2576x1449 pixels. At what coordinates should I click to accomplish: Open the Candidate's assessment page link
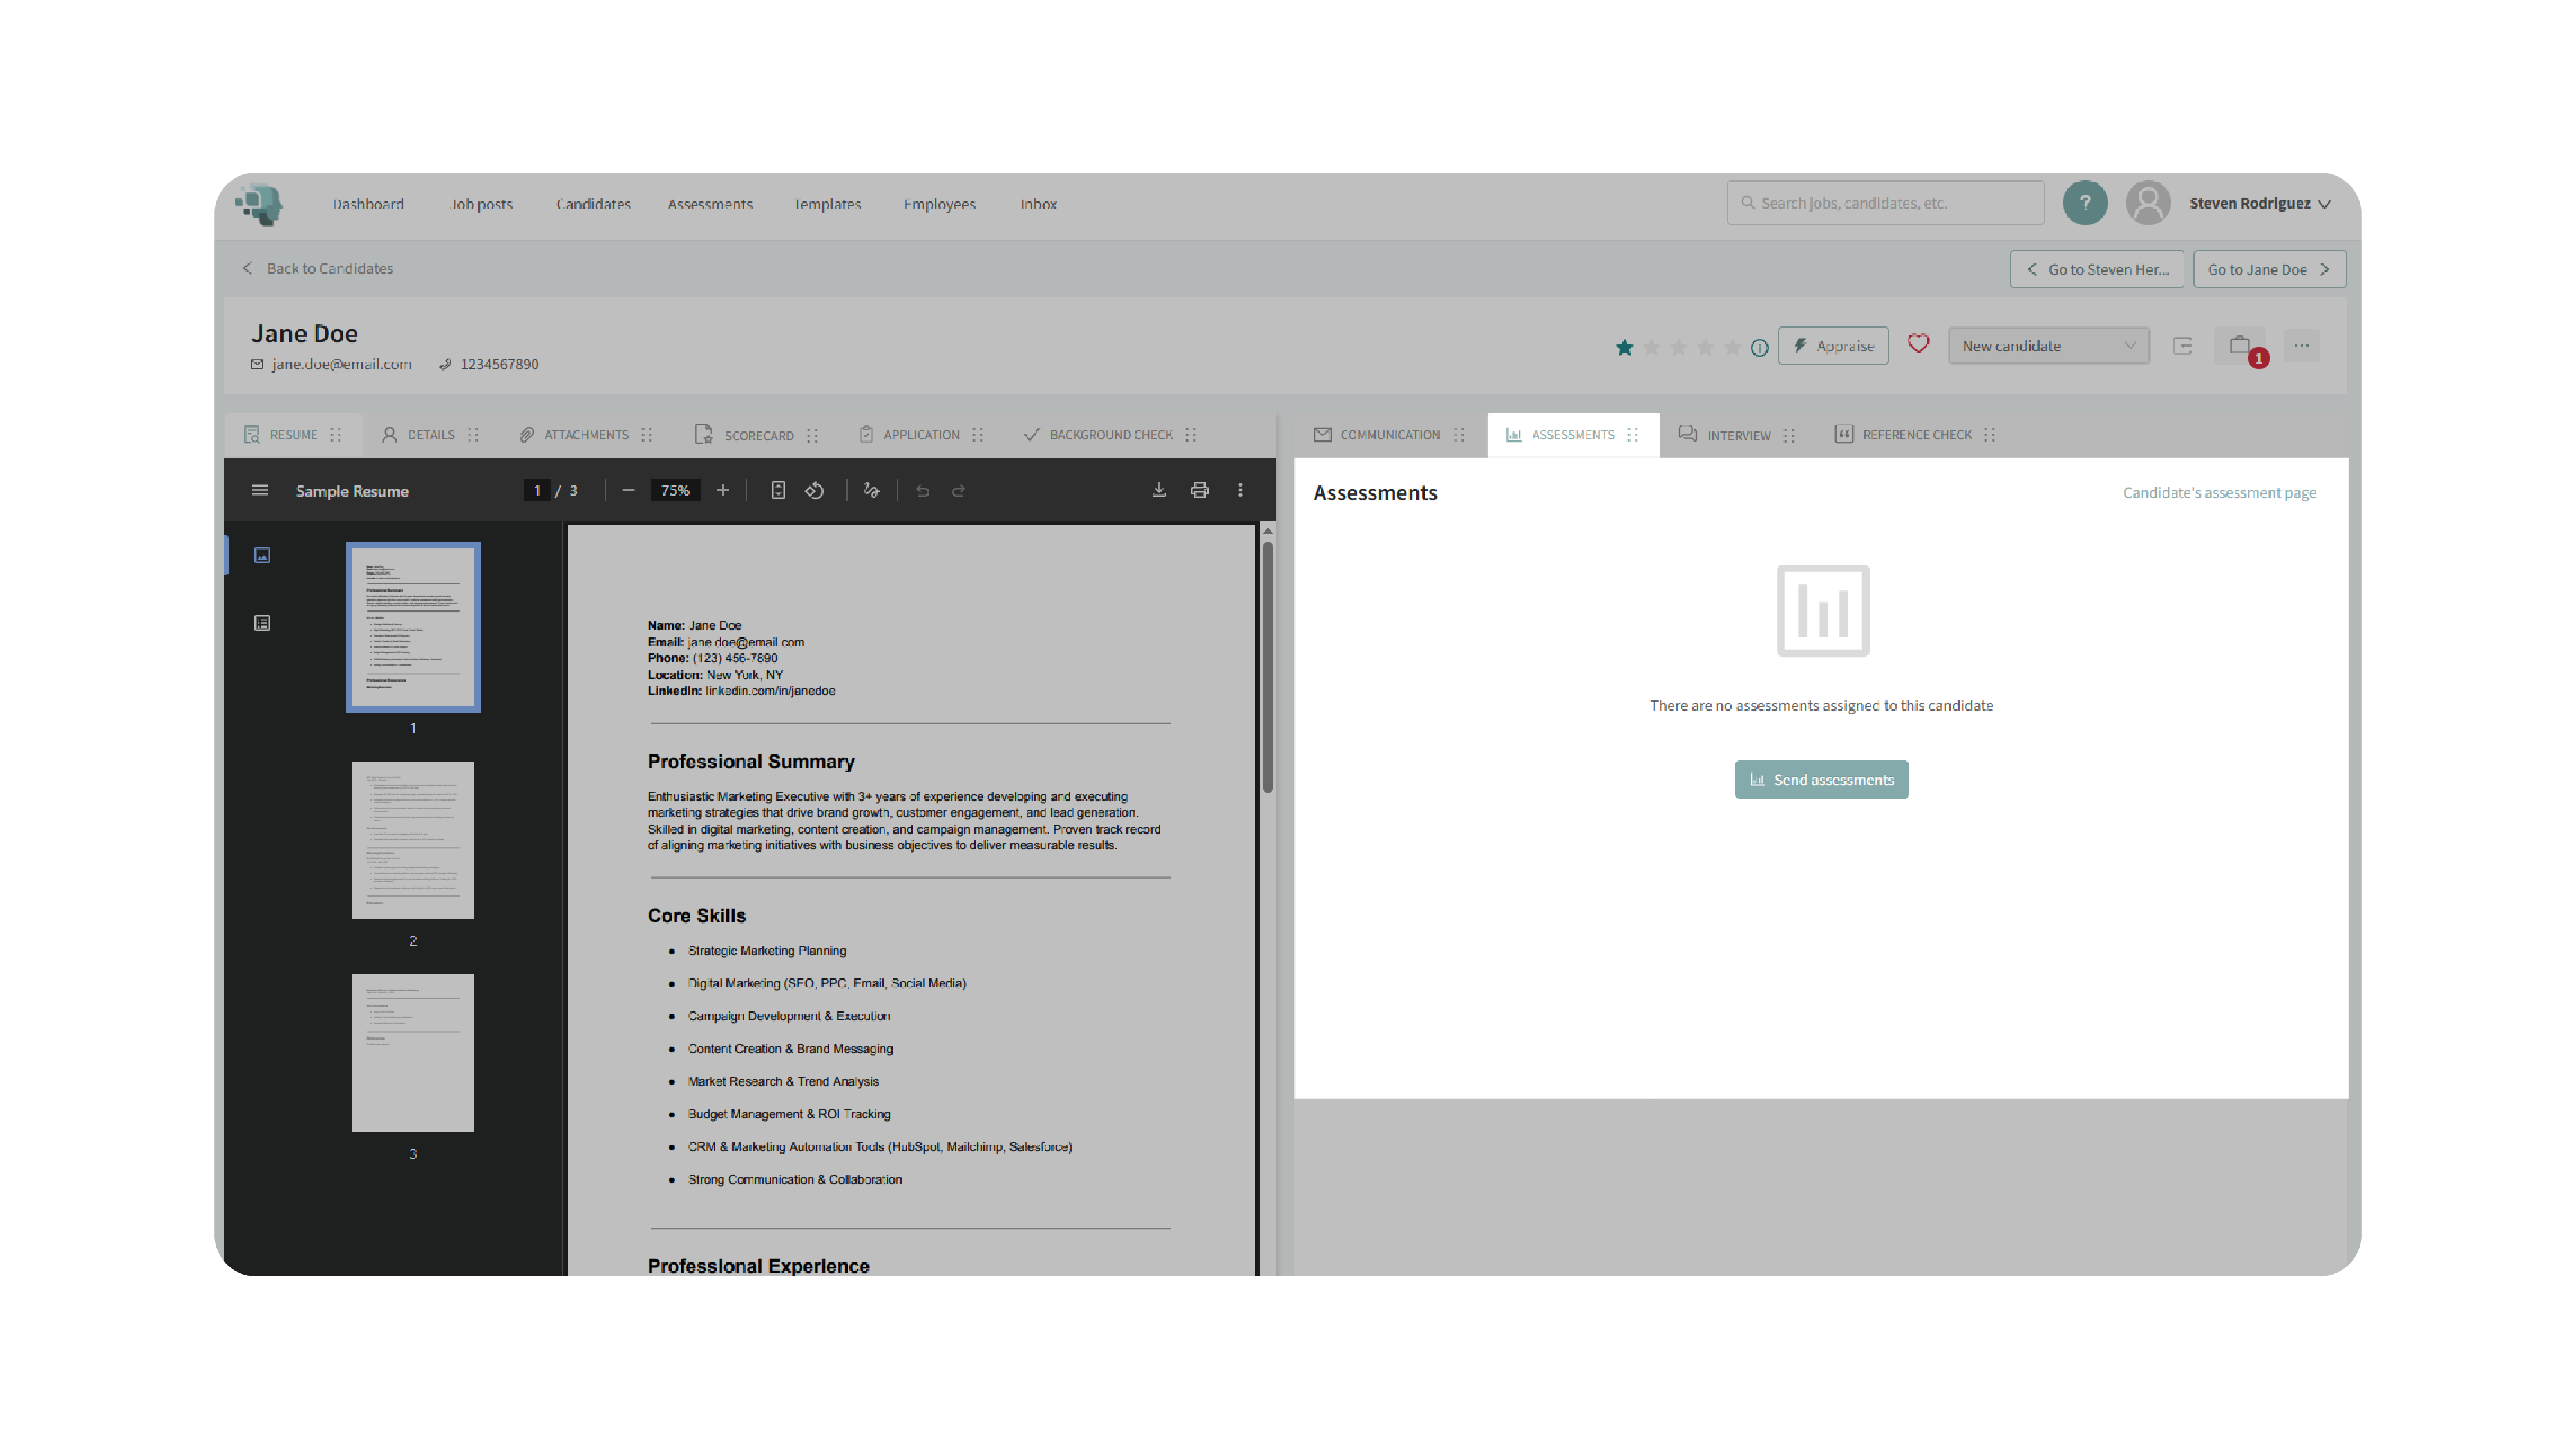[2218, 492]
